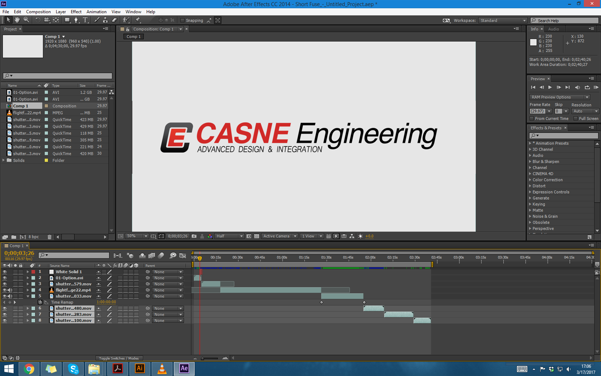Toggle Time Remap stopwatch
This screenshot has height=376, width=601.
(40, 302)
